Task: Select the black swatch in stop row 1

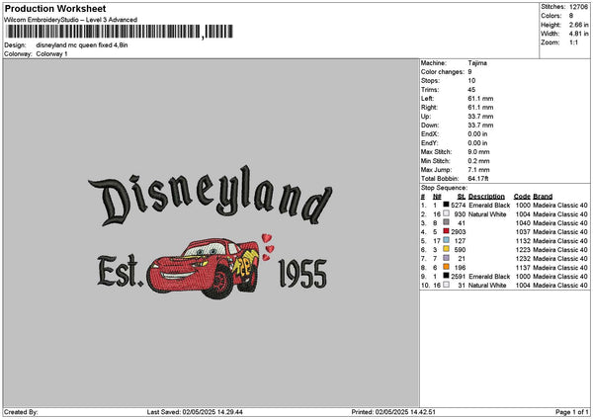Action: [447, 205]
